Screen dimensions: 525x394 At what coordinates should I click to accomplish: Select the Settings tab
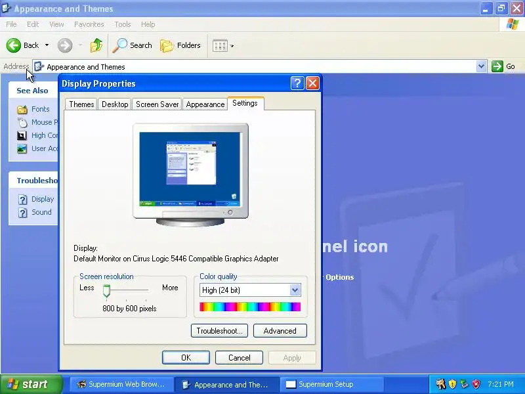pyautogui.click(x=245, y=103)
